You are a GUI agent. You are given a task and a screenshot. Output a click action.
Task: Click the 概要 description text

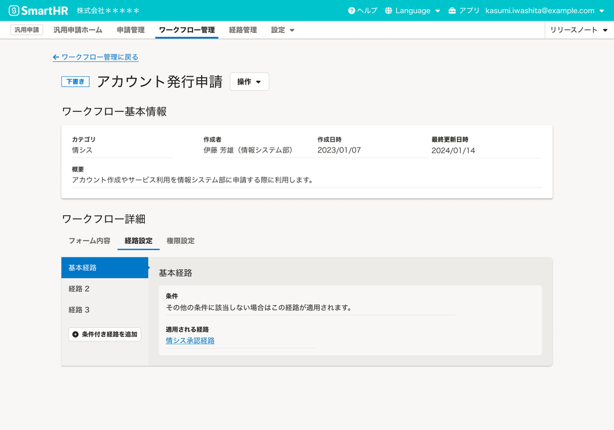click(192, 180)
